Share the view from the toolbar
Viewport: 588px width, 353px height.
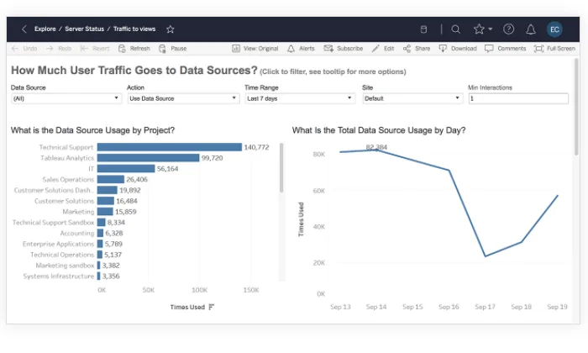point(417,49)
